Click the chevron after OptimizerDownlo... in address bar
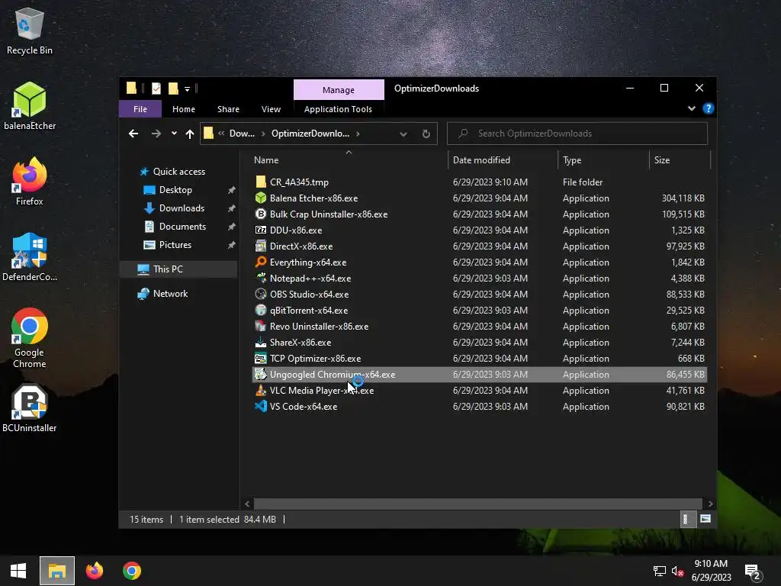Image resolution: width=781 pixels, height=586 pixels. (358, 134)
